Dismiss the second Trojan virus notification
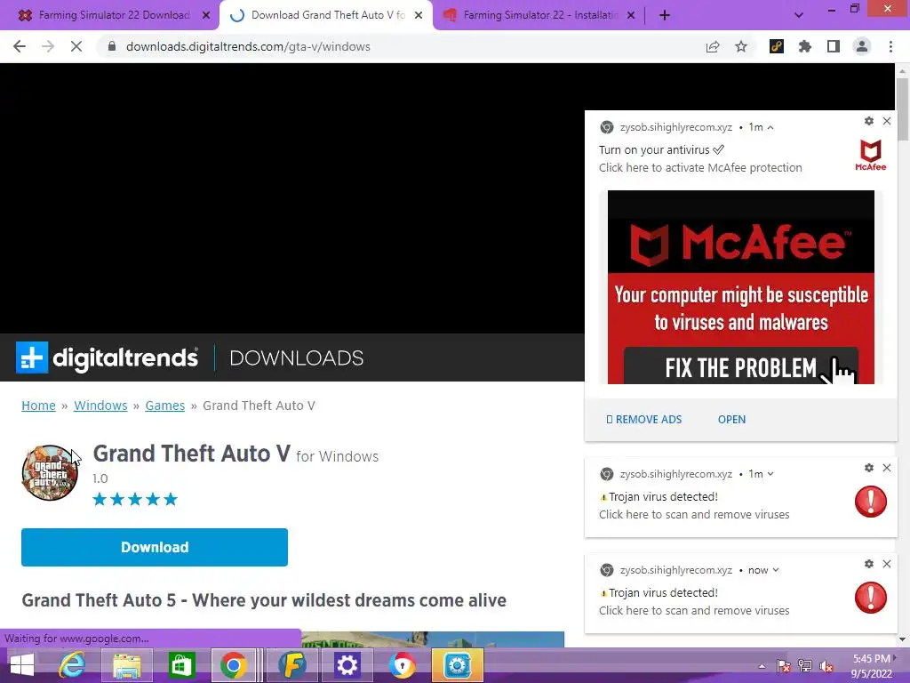 tap(887, 564)
